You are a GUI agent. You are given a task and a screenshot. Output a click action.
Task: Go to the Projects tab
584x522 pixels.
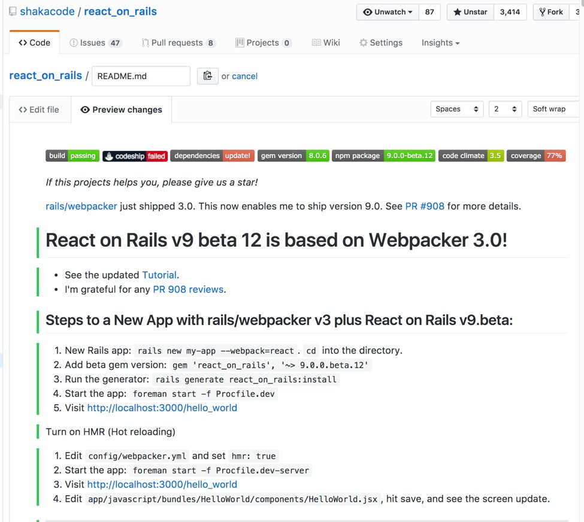(264, 43)
